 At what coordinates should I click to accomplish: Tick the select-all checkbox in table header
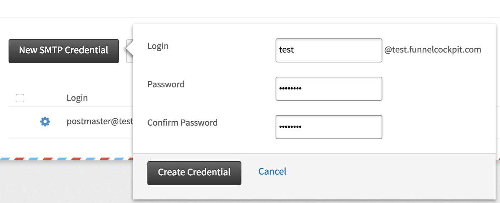click(20, 98)
